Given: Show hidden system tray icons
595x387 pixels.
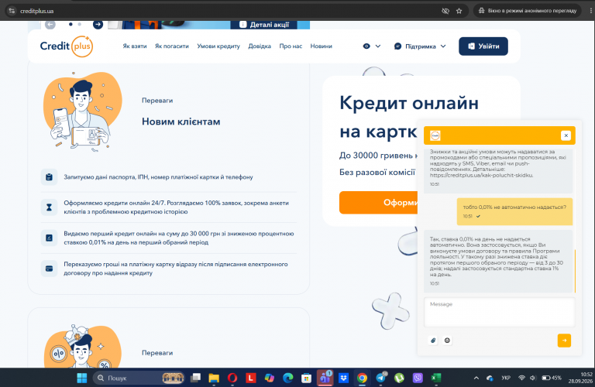Looking at the screenshot, I should pos(476,378).
